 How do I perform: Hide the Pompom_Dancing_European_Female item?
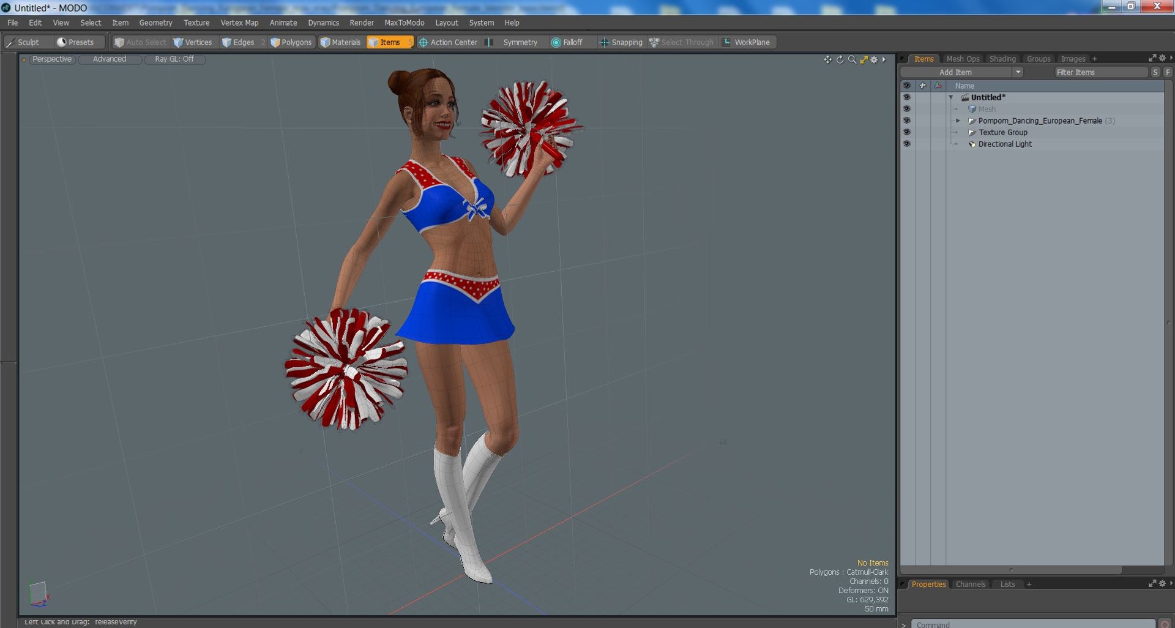tap(907, 121)
